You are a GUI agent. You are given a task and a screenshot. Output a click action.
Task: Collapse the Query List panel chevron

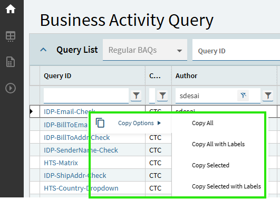pyautogui.click(x=43, y=50)
